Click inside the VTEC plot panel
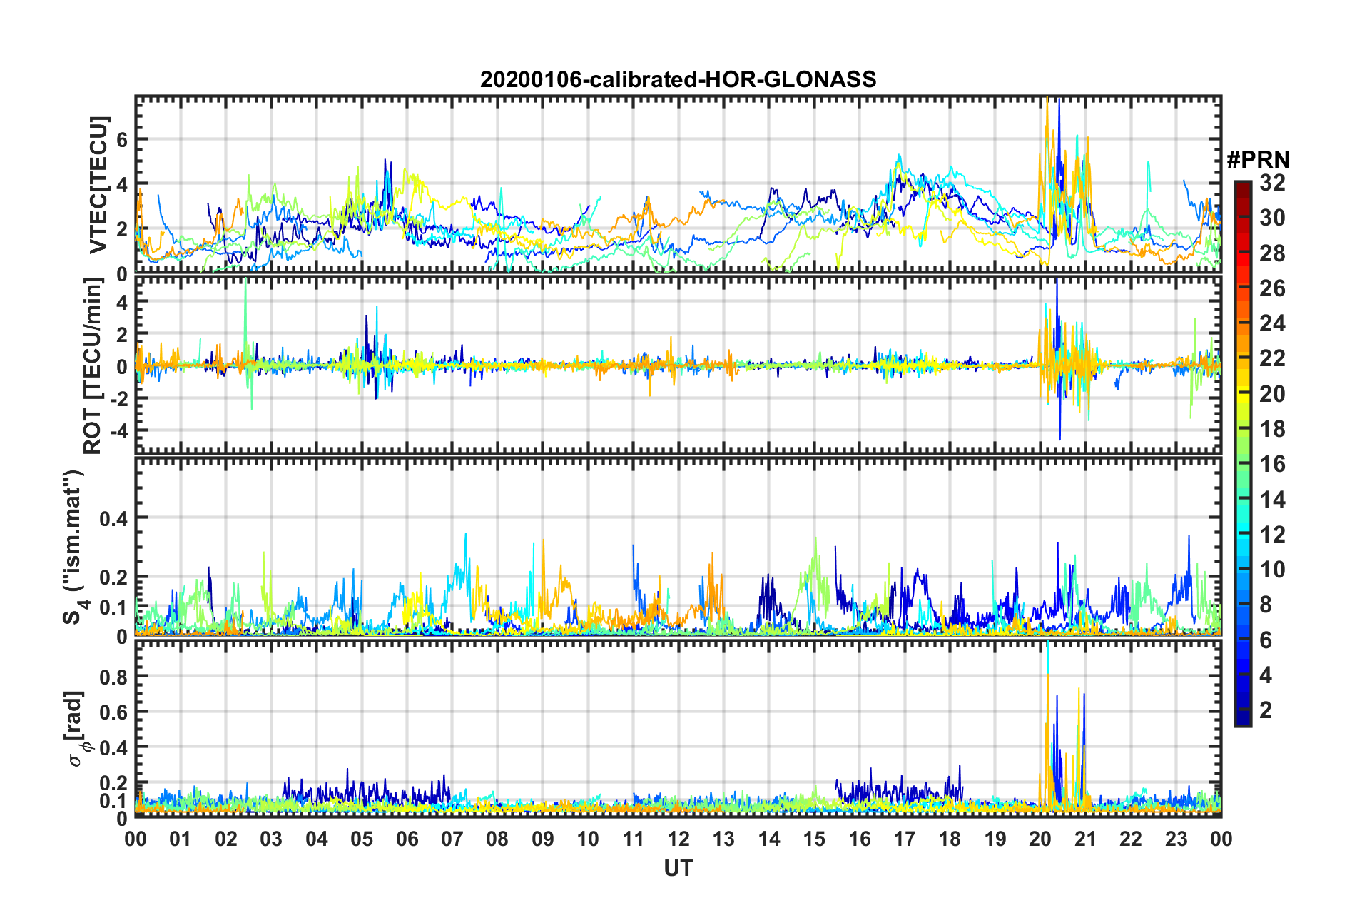 click(678, 184)
